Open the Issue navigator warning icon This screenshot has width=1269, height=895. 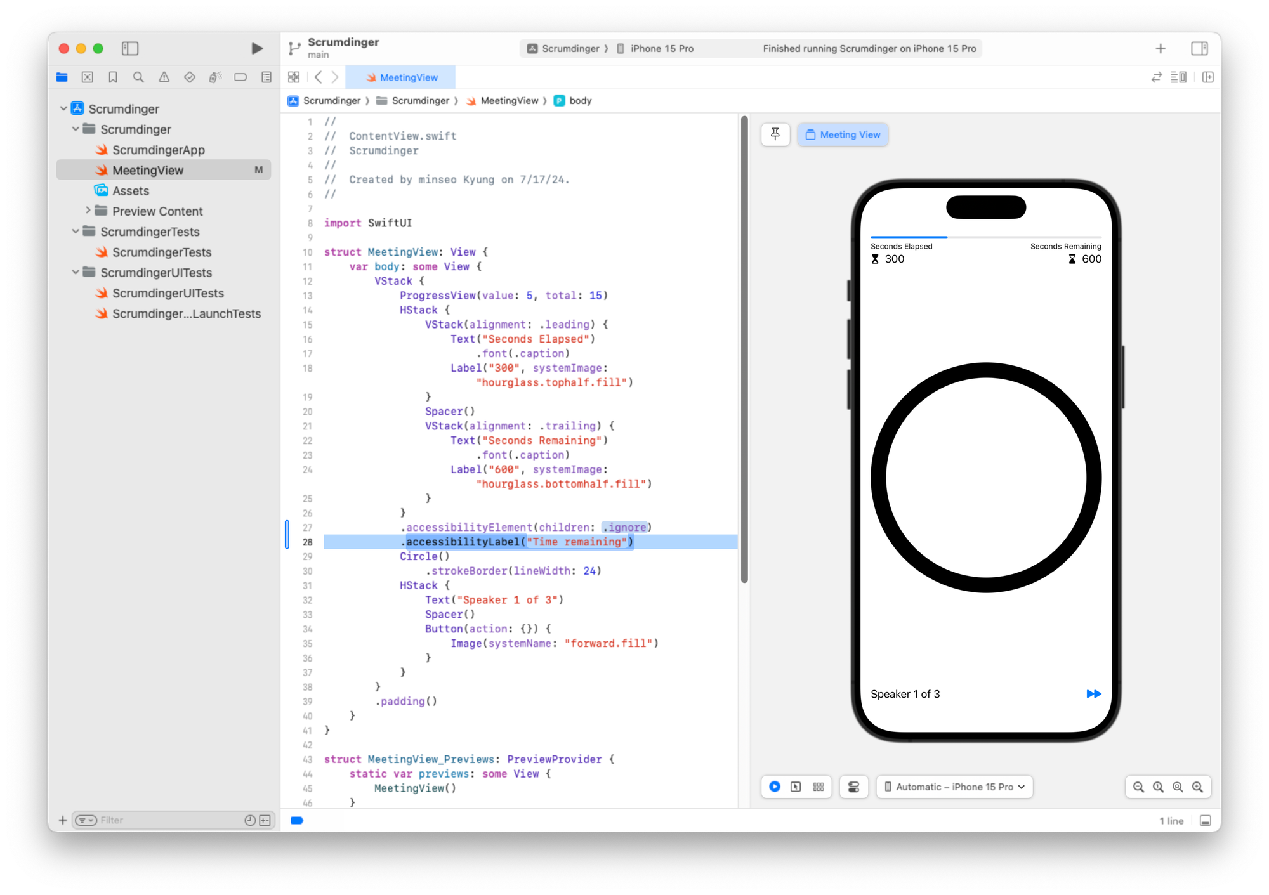tap(164, 77)
